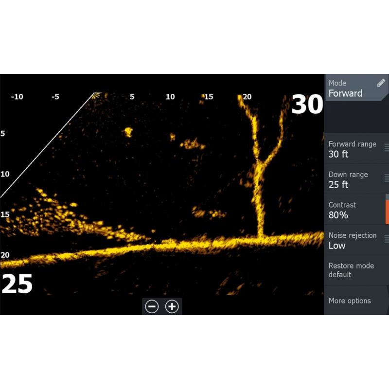The height and width of the screenshot is (389, 389).
Task: Adjust the Contrast 80% setting
Action: (356, 210)
